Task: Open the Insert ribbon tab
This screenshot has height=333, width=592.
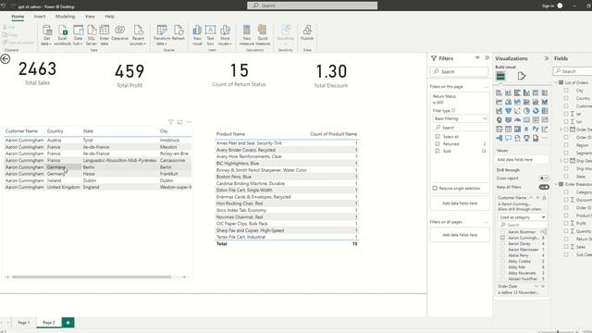Action: pyautogui.click(x=40, y=17)
